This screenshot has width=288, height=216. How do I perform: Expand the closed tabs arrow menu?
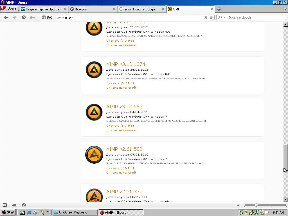pos(285,9)
